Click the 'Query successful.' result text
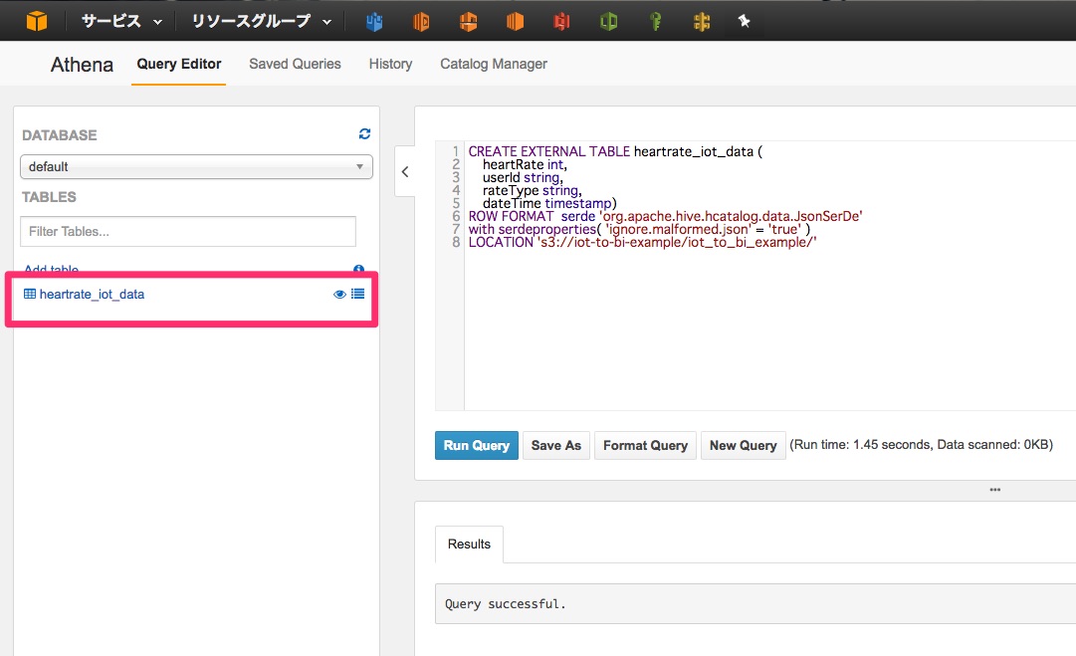Screen dimensions: 1076x656 click(x=505, y=604)
